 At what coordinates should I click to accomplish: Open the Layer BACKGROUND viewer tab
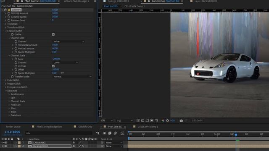206,1
